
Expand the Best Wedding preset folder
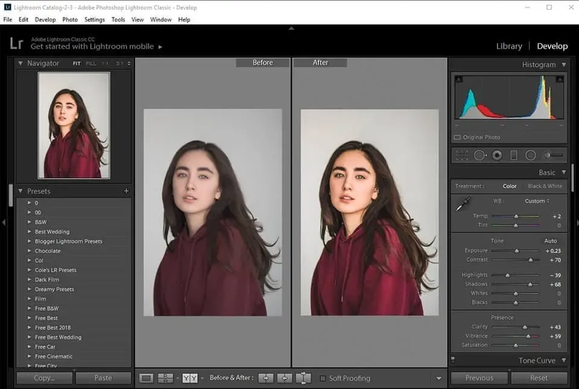coord(31,231)
